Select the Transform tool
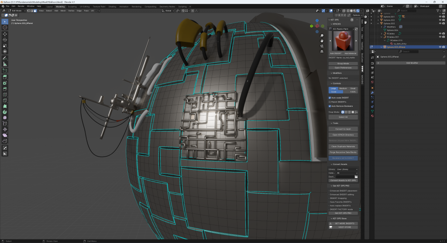This screenshot has height=243, width=447. 5,51
